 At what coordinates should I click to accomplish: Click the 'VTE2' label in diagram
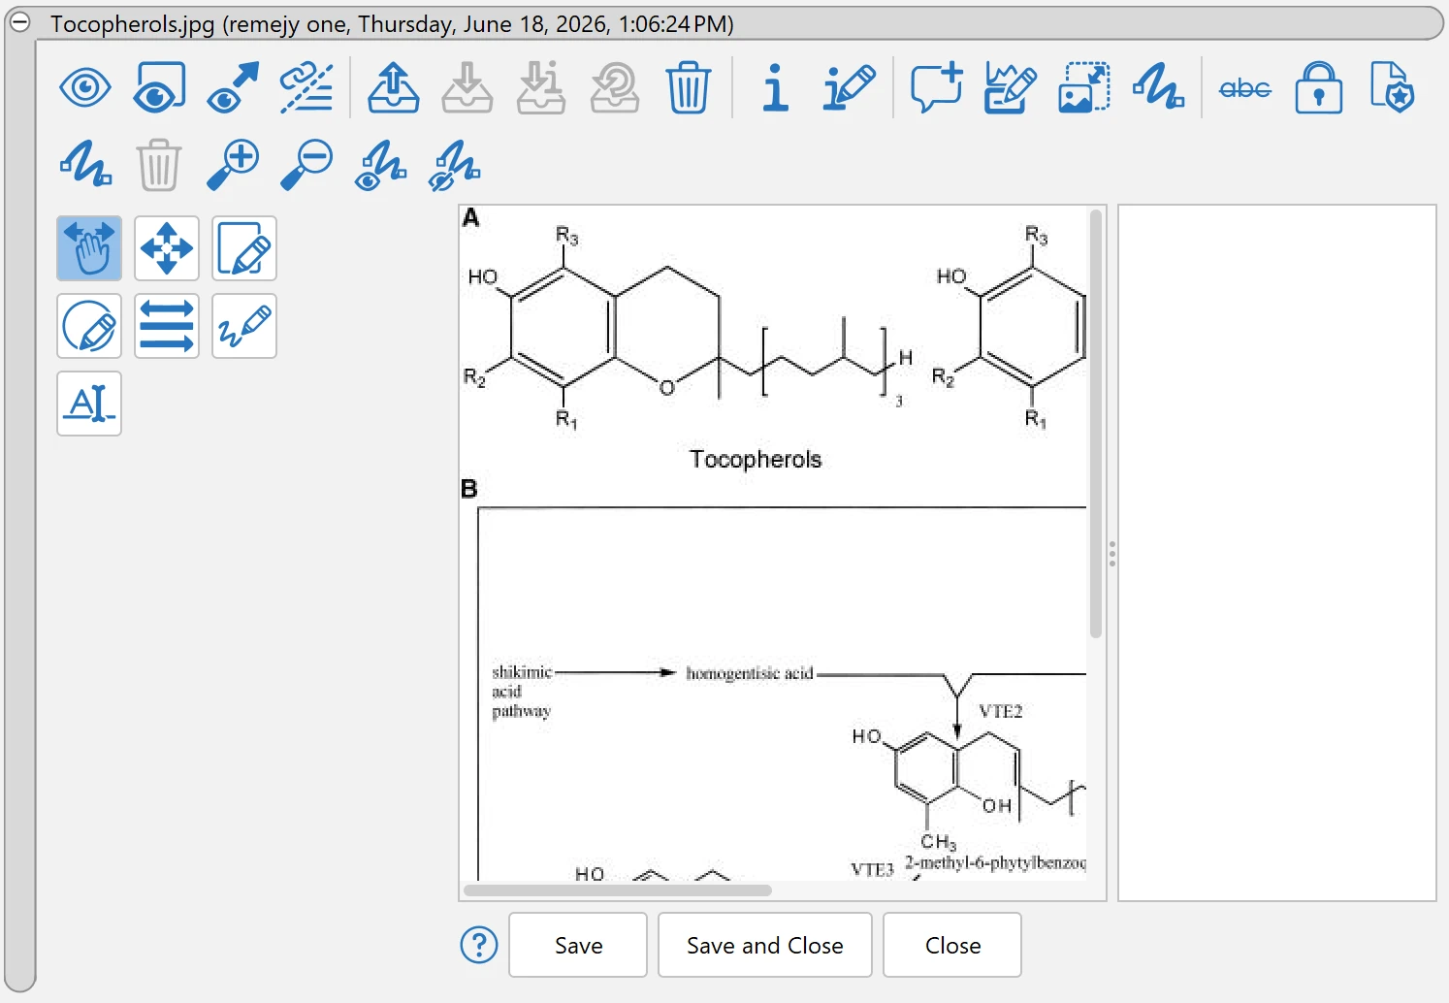tap(1000, 711)
